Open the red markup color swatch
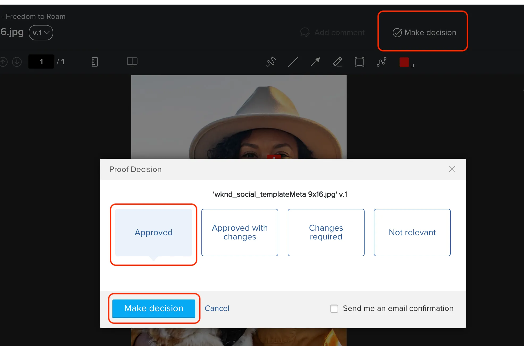Image resolution: width=524 pixels, height=346 pixels. coord(404,62)
